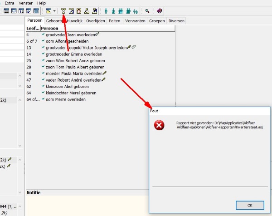Toggle checkmark next to oom Alfons gescheiden
Viewport: 272px width, 216px height.
coord(43,41)
